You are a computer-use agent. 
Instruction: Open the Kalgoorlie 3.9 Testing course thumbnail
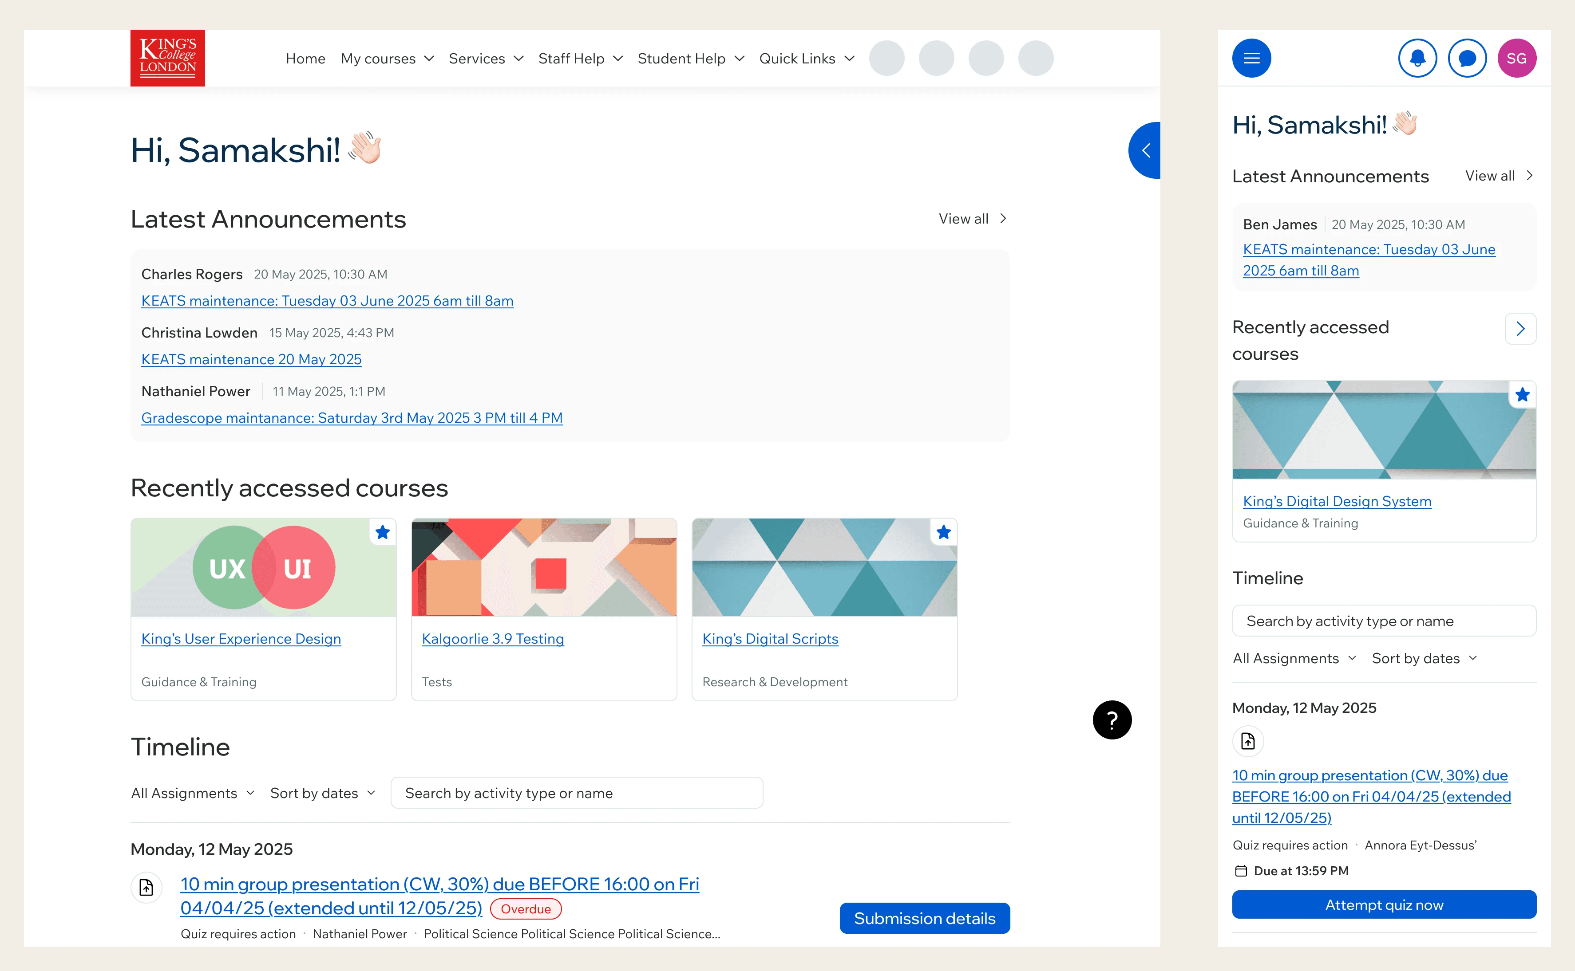pyautogui.click(x=544, y=568)
